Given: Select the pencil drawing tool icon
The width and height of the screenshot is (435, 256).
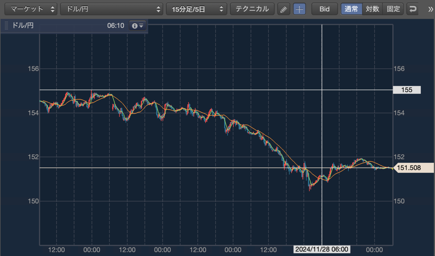Looking at the screenshot, I should point(284,9).
